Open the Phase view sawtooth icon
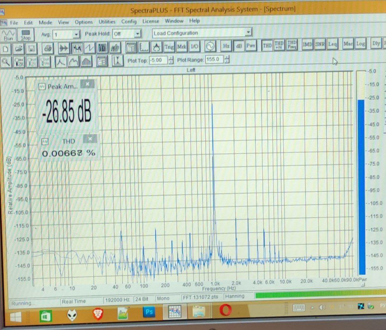 pos(89,48)
